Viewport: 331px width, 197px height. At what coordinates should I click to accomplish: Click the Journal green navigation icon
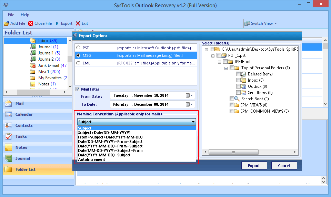click(8, 158)
